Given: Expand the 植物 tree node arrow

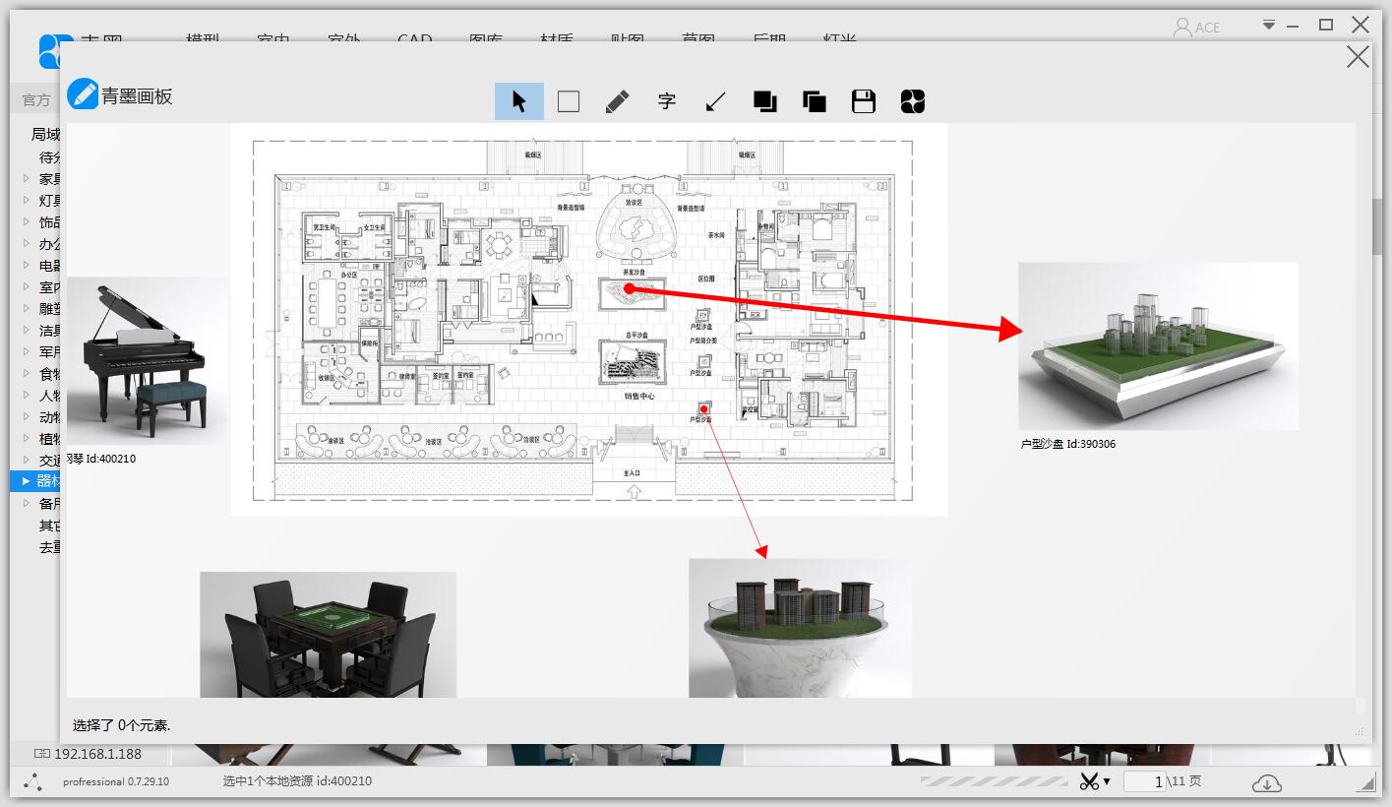Looking at the screenshot, I should 27,438.
